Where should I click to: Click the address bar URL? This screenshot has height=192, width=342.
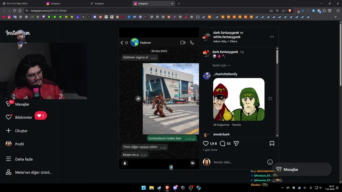(x=49, y=11)
